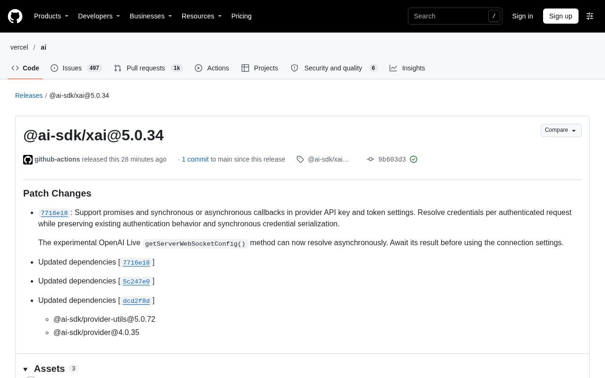Go to the Pricing page

pos(242,16)
